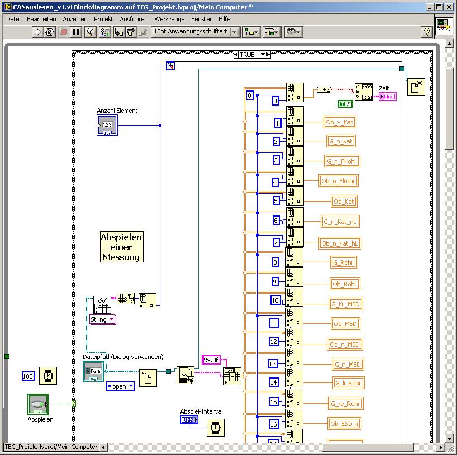Open the Werkzeuge menu
457x455 pixels.
(x=169, y=19)
